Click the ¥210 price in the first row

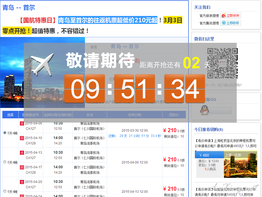[x=170, y=130]
